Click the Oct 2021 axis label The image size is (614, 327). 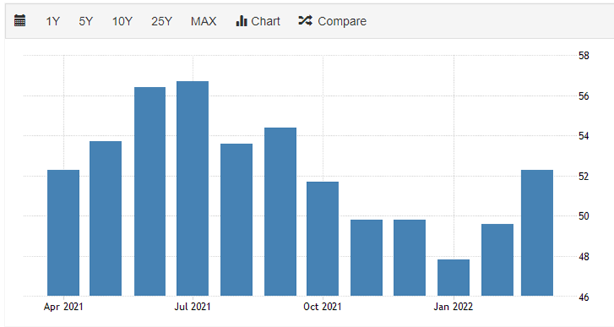322,306
